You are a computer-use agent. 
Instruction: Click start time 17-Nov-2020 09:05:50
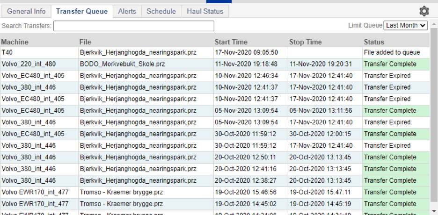coord(246,52)
